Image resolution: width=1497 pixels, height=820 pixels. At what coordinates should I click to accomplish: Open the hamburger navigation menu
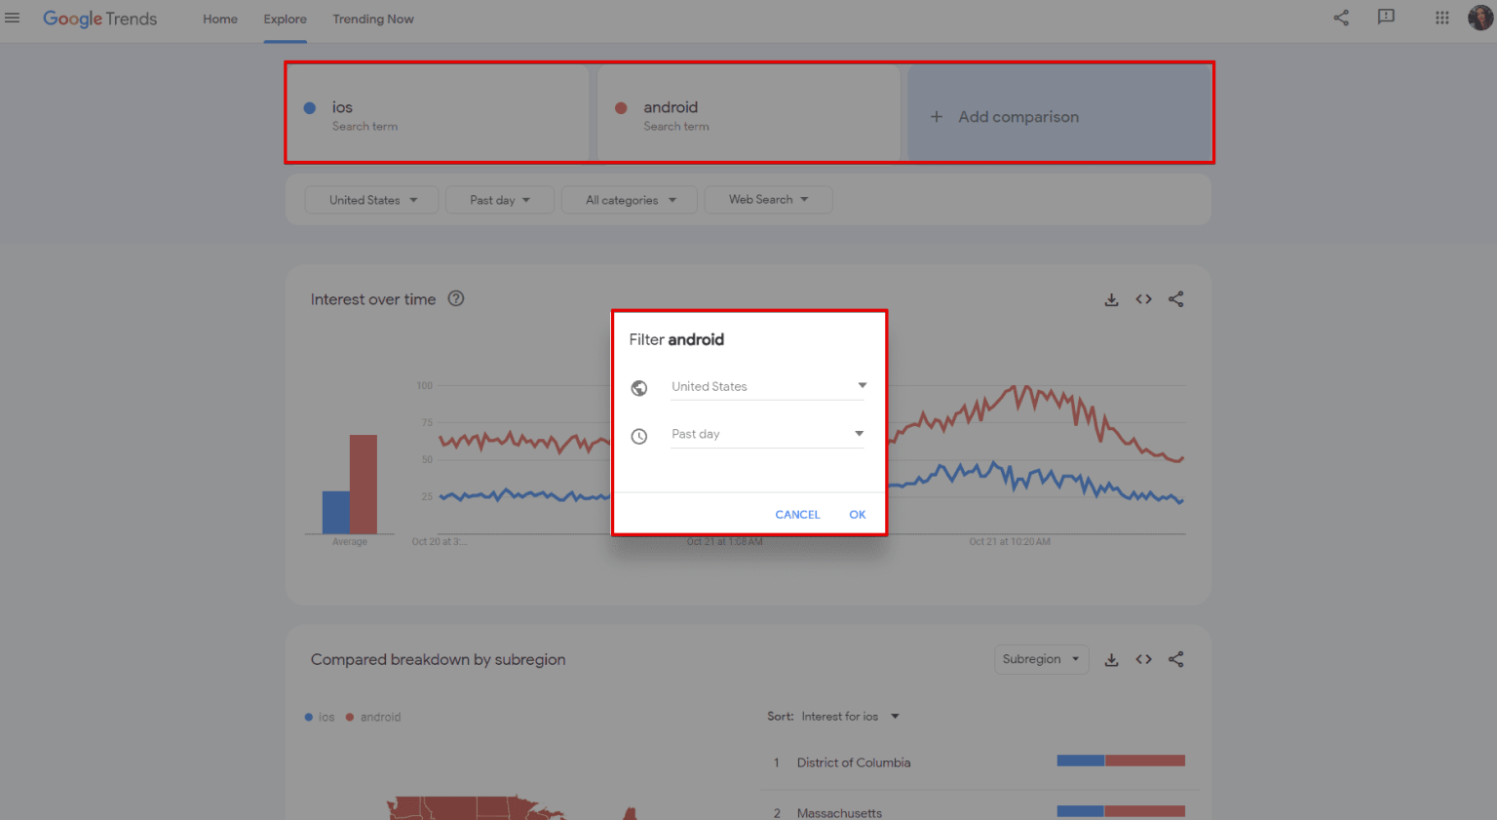pos(13,18)
